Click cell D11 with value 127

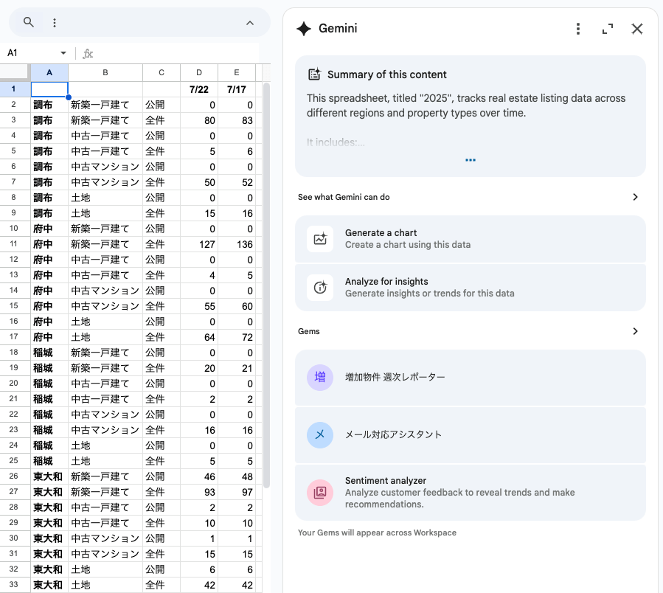[199, 244]
